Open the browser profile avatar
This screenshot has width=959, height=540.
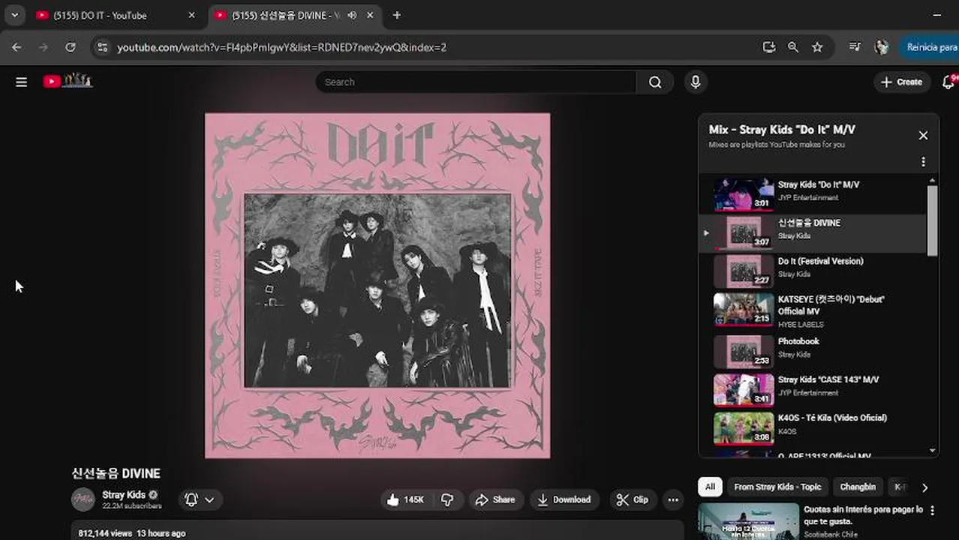[x=882, y=47]
